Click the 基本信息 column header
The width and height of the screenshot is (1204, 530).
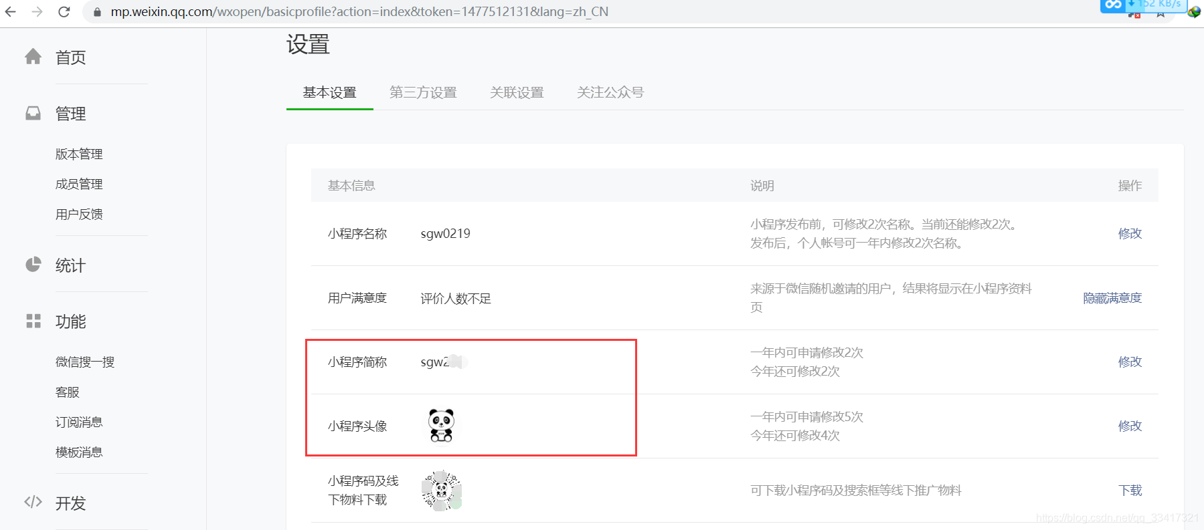click(351, 185)
